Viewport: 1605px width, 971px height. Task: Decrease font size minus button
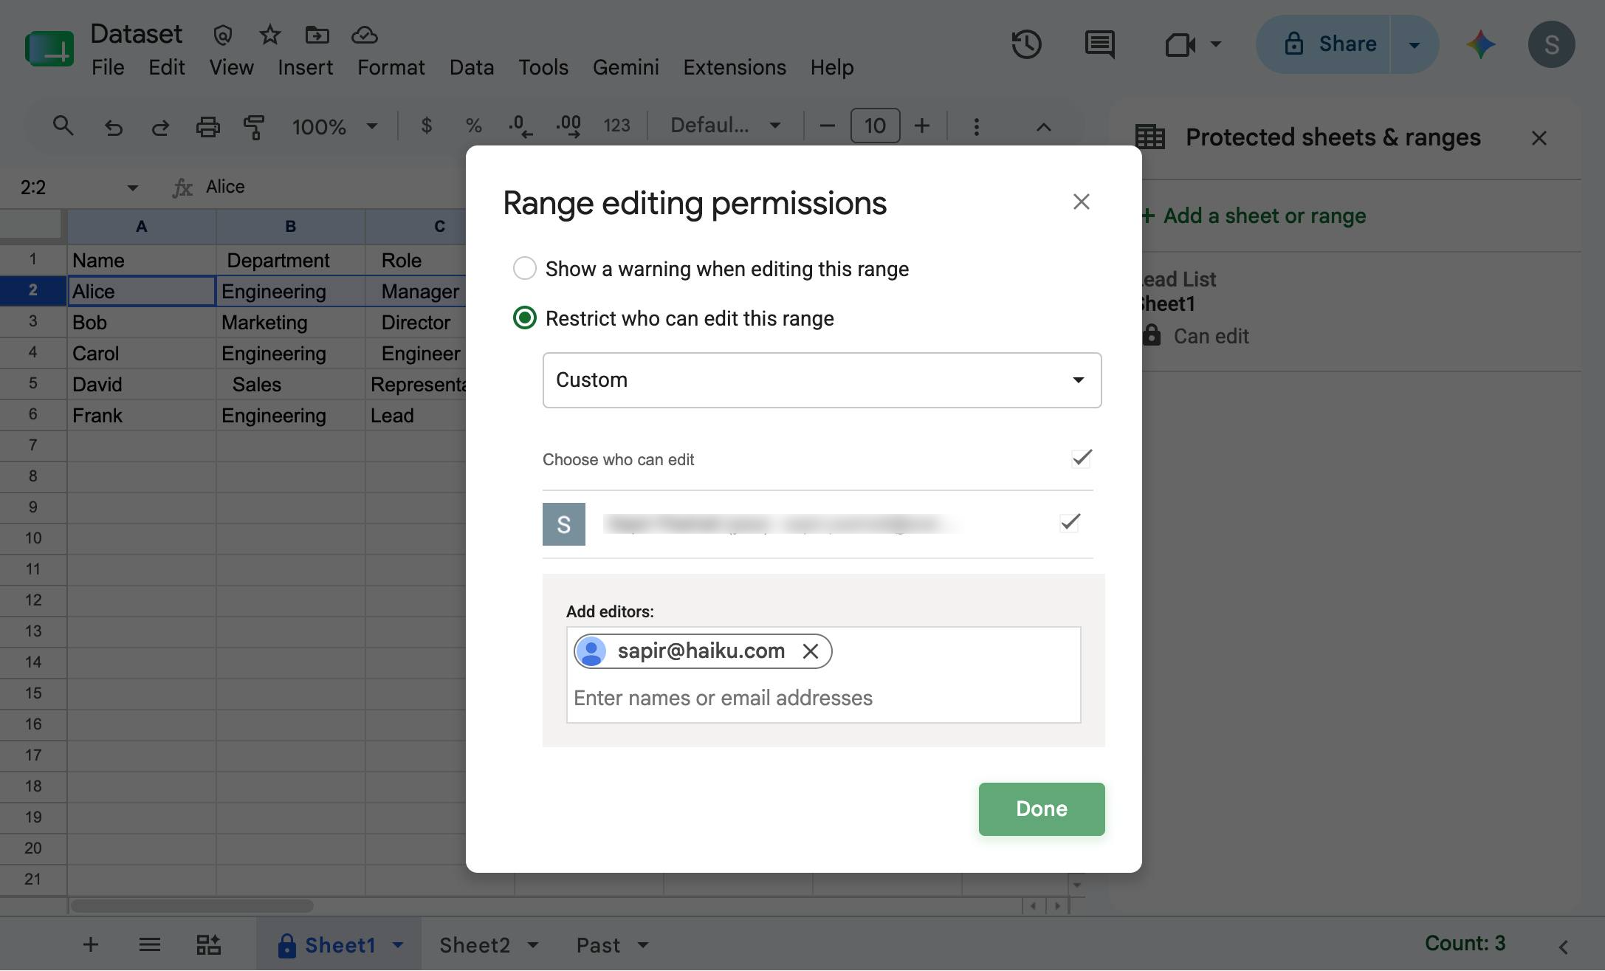827,126
